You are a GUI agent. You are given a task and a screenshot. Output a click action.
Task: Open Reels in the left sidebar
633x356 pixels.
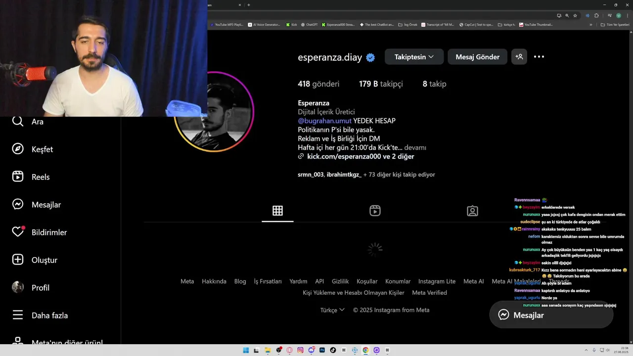pos(31,177)
